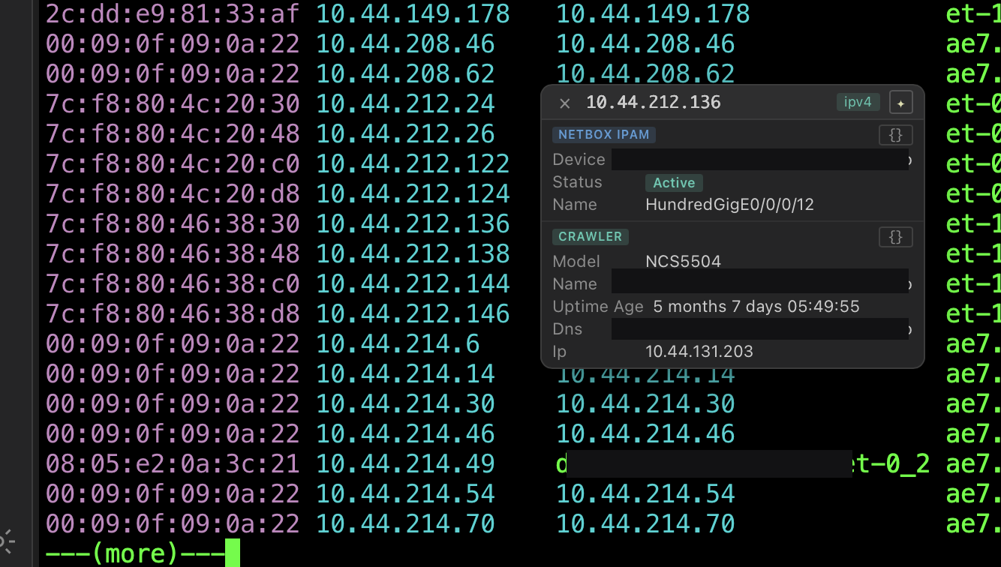Open raw JSON for NETBOX IPAM section

(895, 135)
